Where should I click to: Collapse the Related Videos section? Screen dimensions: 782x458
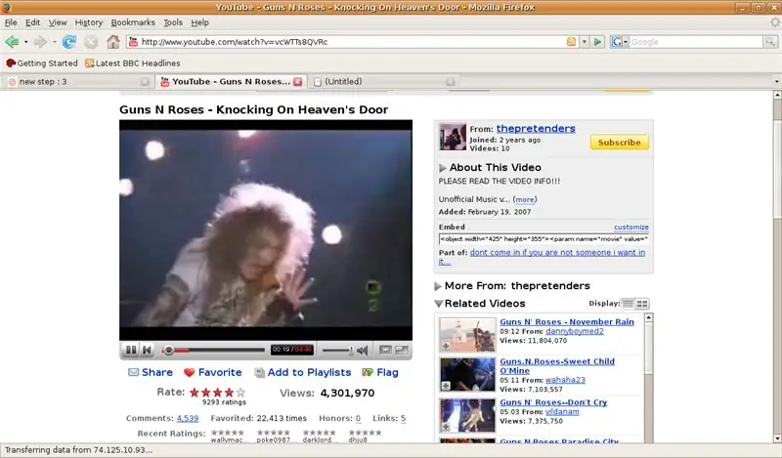tap(438, 304)
